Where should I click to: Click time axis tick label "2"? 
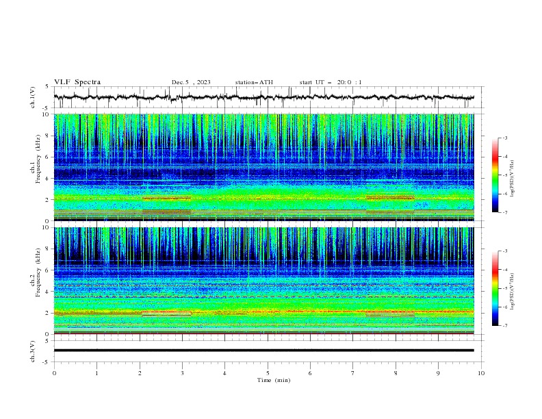(140, 373)
